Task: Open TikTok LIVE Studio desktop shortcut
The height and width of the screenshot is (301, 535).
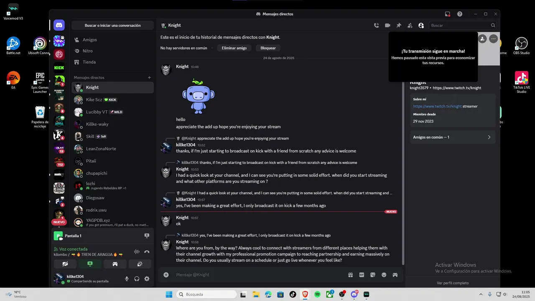Action: coord(521,82)
